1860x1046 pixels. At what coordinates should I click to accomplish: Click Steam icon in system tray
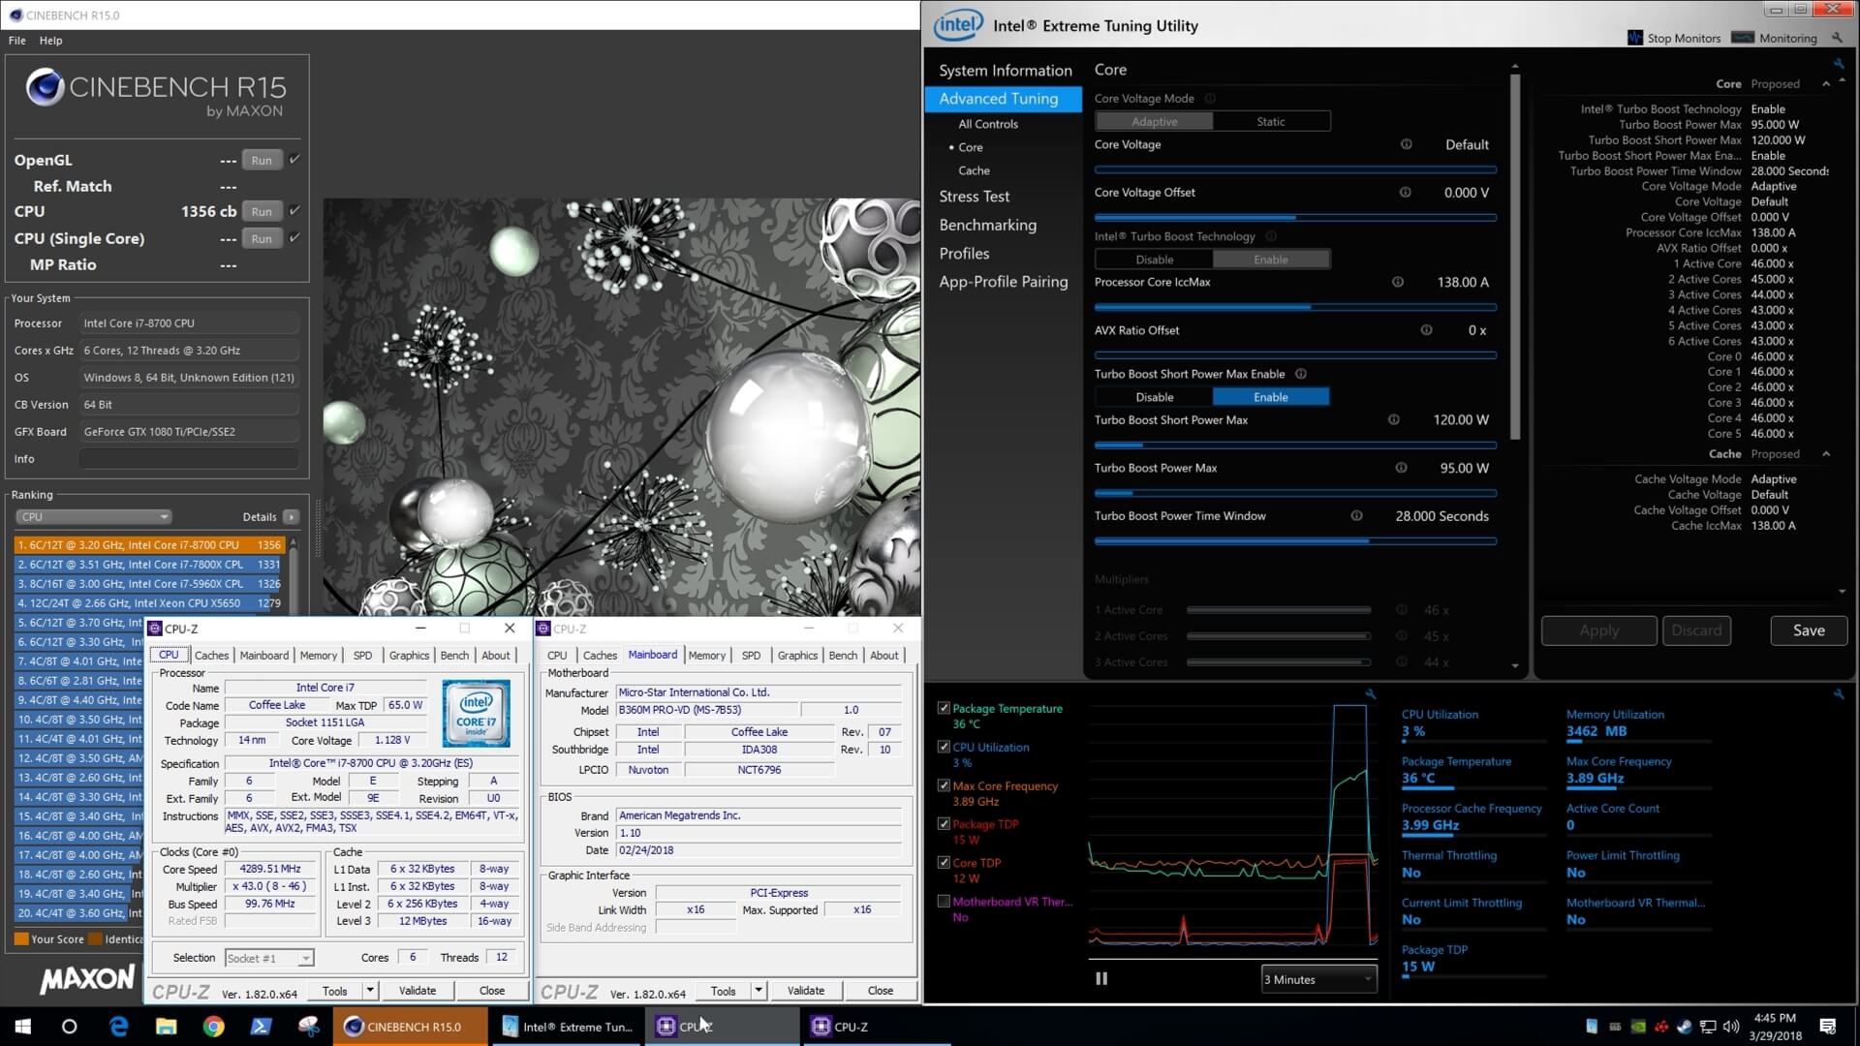coord(1685,1027)
